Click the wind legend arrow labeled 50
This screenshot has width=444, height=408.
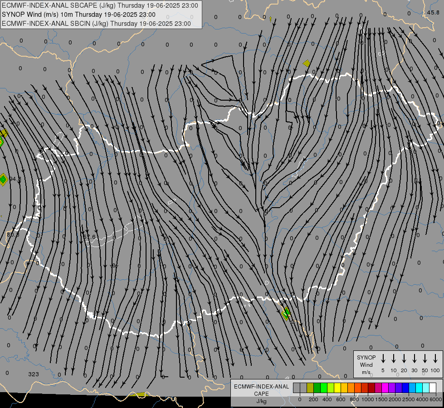pyautogui.click(x=425, y=359)
